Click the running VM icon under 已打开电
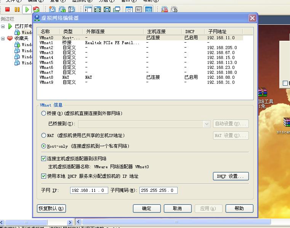Viewport: 290px width, 228px height. click(17, 32)
